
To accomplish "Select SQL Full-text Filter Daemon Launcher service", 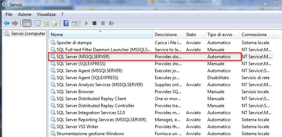I will coord(161,50).
